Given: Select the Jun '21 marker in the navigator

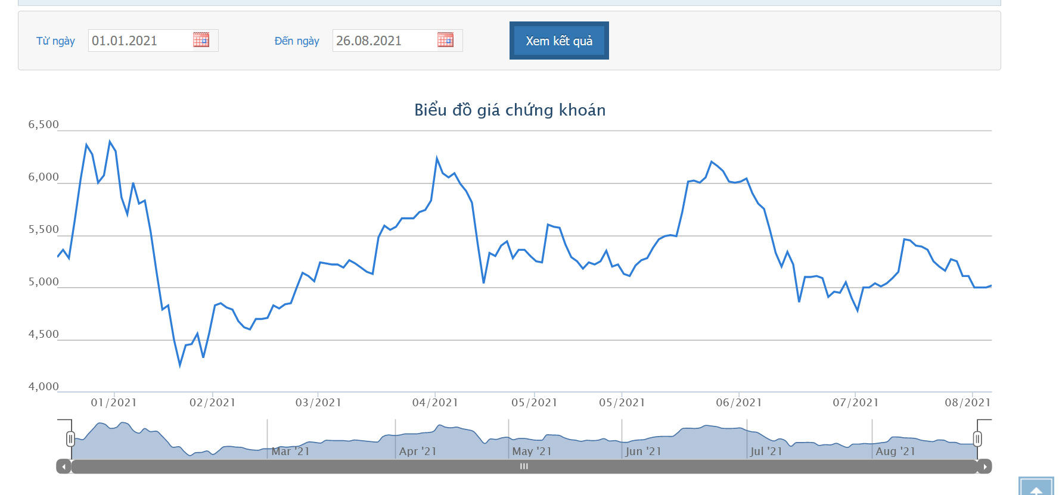Looking at the screenshot, I should pyautogui.click(x=643, y=452).
